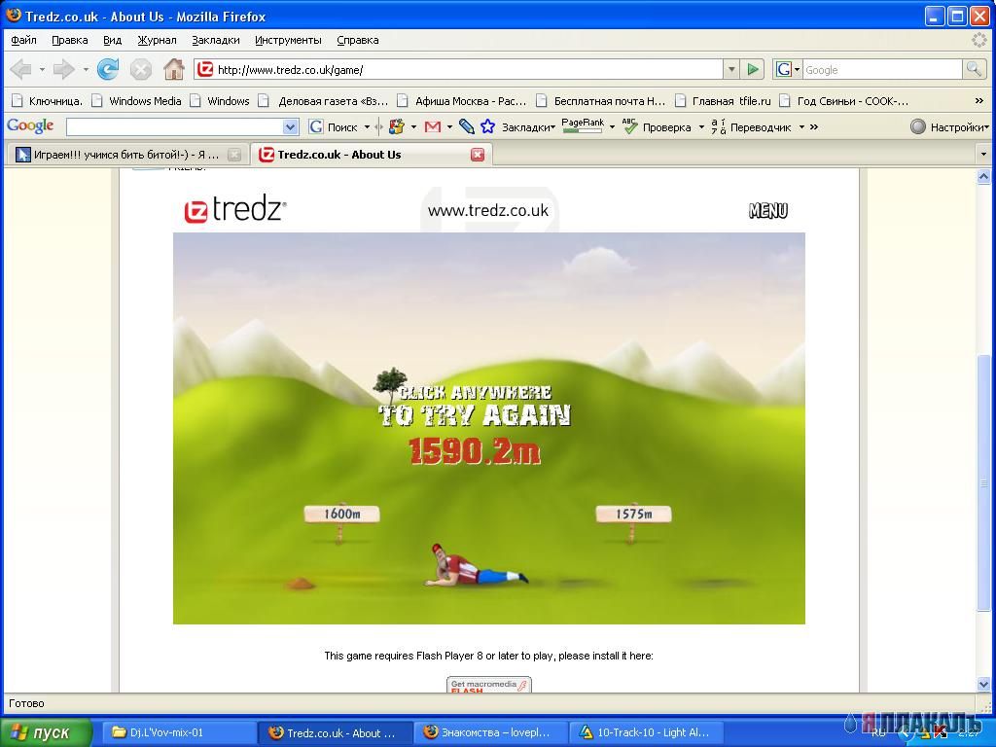The image size is (996, 747).
Task: Click Поиск on Google toolbar
Action: pyautogui.click(x=334, y=127)
